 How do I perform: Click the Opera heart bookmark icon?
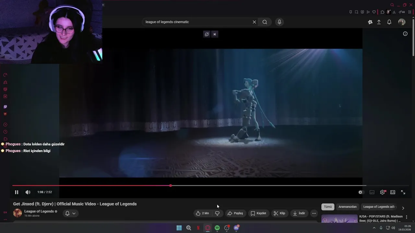pos(374,12)
